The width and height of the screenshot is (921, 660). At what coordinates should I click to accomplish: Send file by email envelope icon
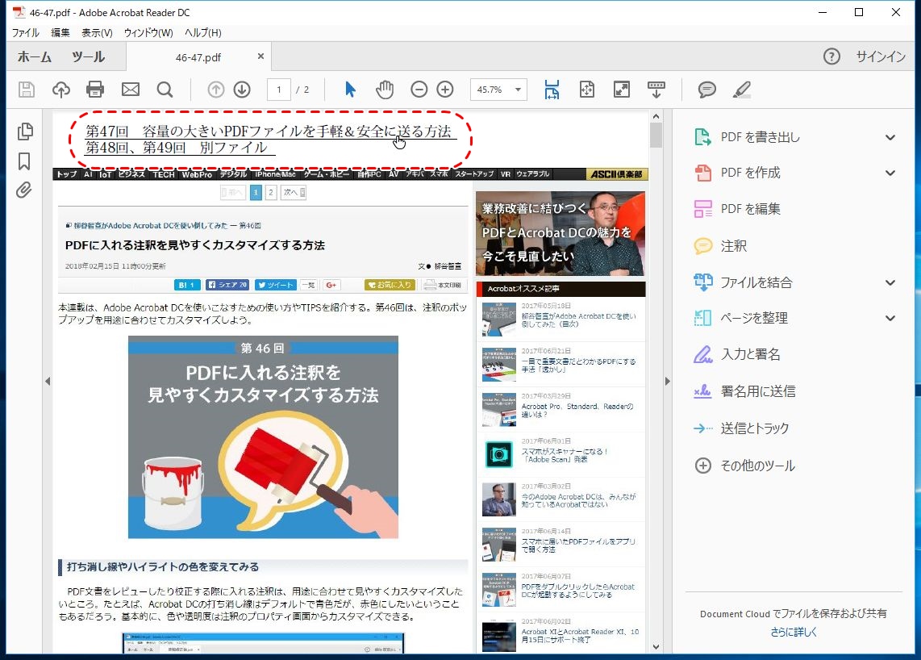[130, 90]
